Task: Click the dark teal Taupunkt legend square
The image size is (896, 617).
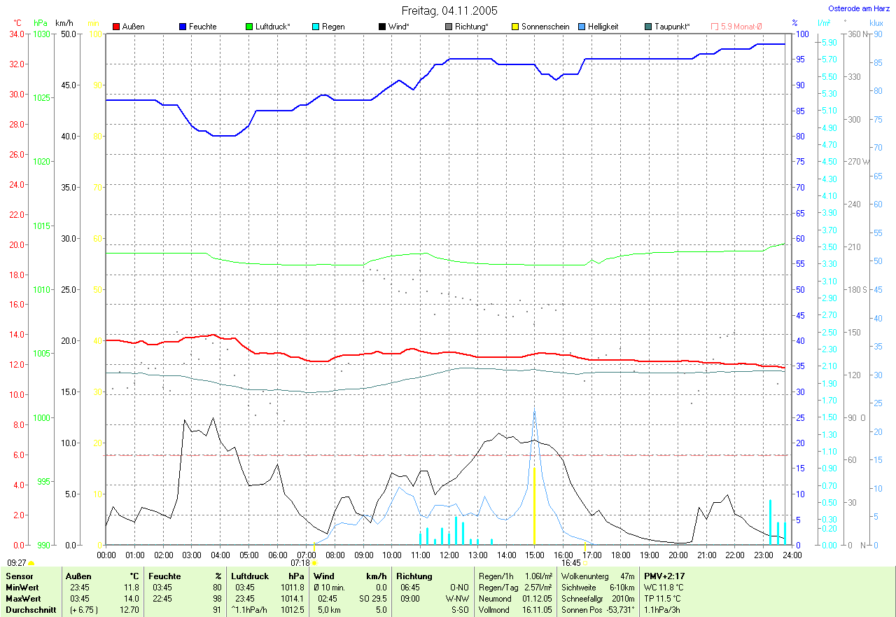Action: [648, 27]
